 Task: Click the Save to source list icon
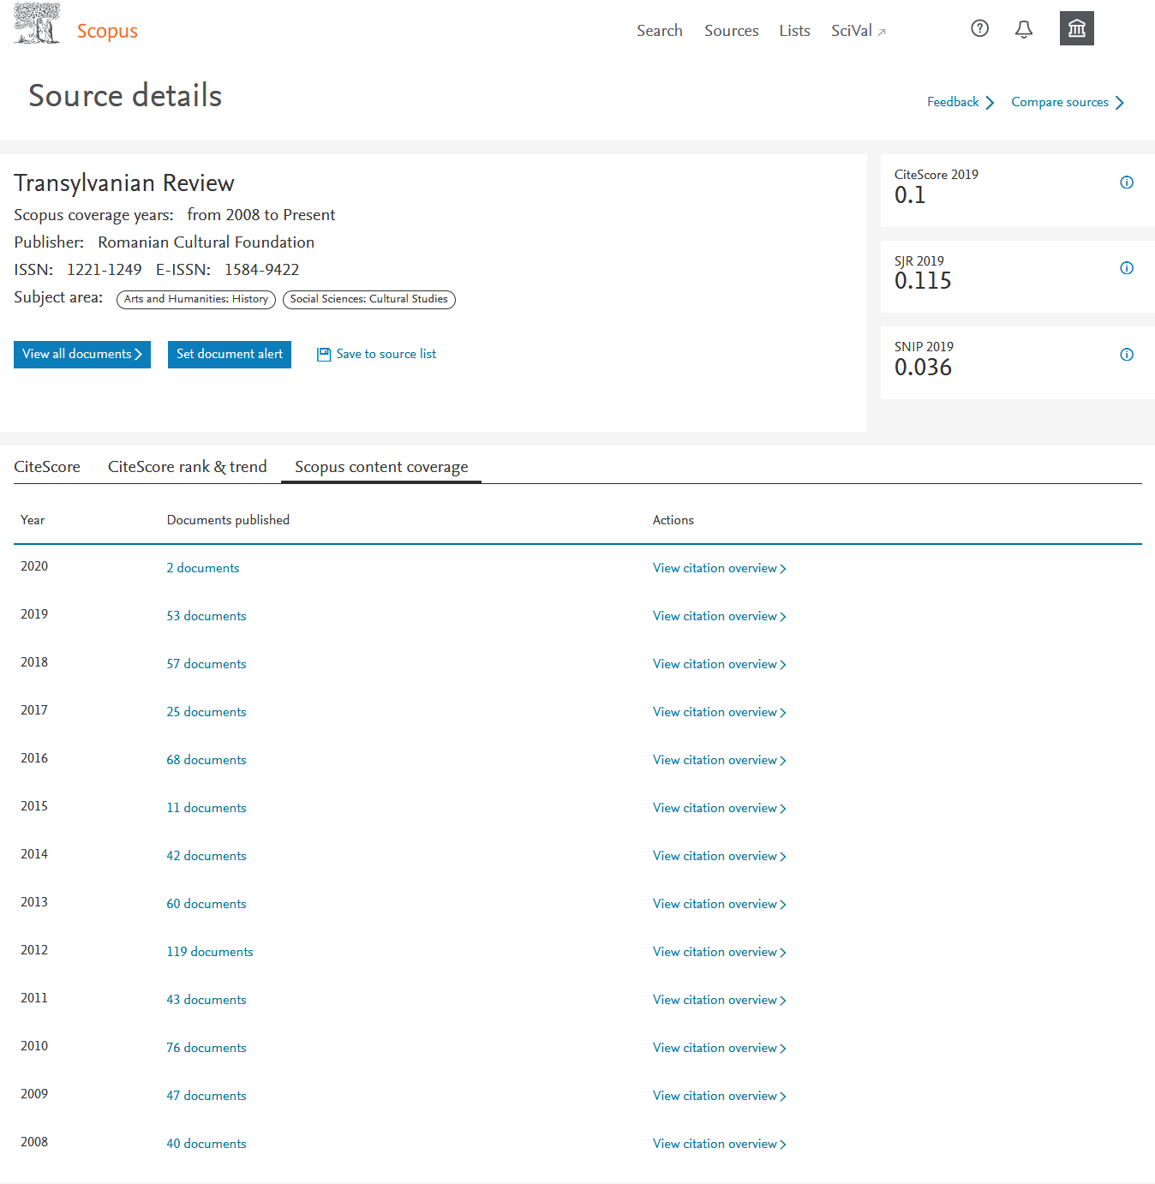click(x=324, y=355)
